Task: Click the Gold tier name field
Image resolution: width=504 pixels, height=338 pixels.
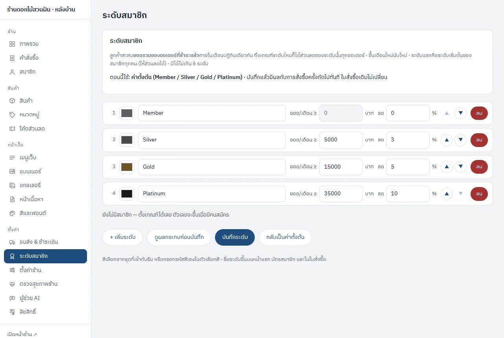Action: click(x=212, y=167)
